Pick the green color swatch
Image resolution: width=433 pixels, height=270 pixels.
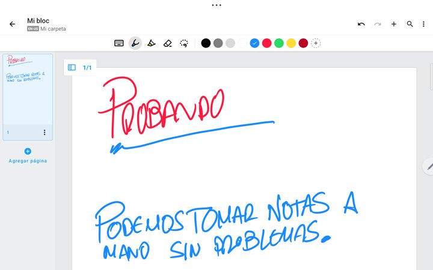[x=279, y=43]
